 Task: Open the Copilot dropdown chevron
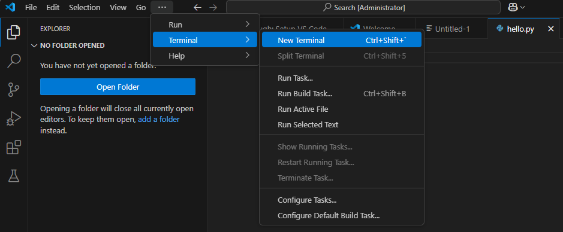click(522, 7)
